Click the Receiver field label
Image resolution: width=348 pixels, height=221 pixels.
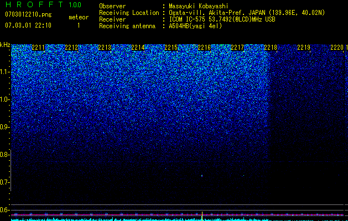[x=112, y=19]
